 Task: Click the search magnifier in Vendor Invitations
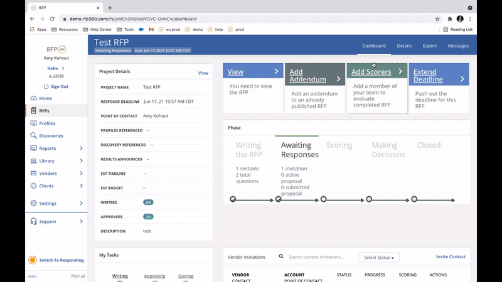pyautogui.click(x=282, y=257)
